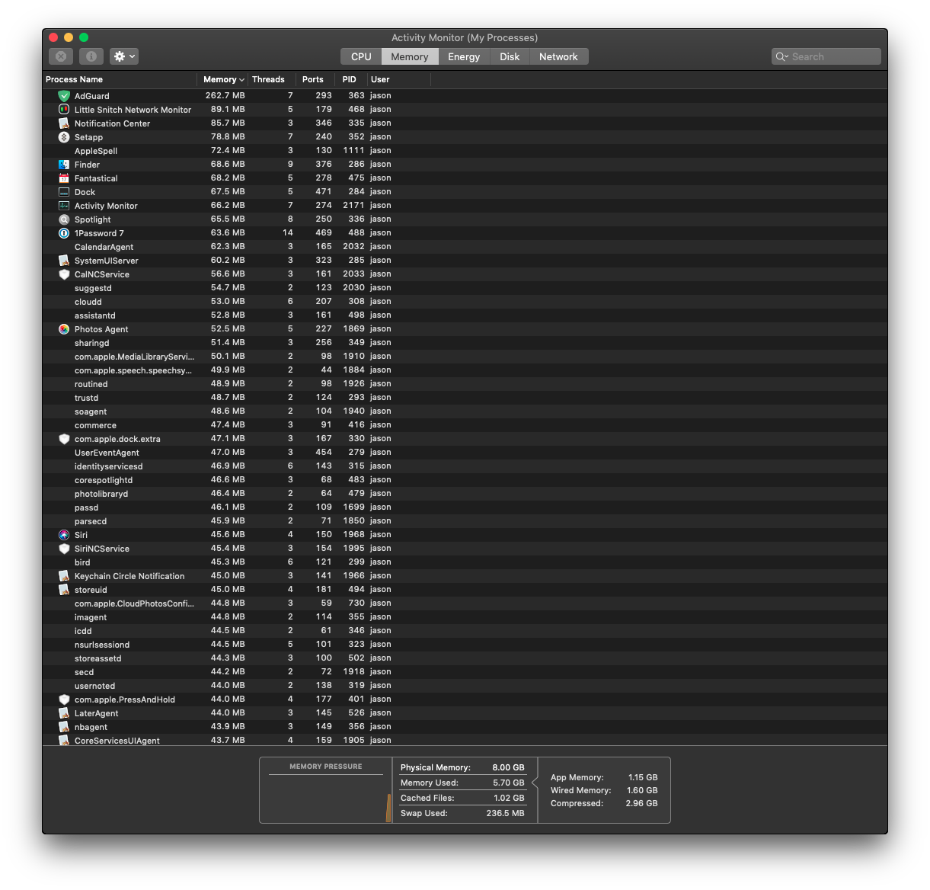Open the Energy tab

[x=464, y=56]
